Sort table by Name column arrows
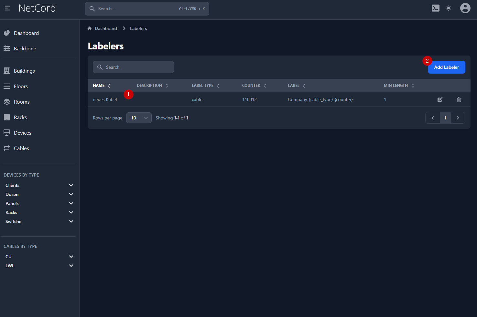Screen dimensions: 477x317 [x=109, y=86]
